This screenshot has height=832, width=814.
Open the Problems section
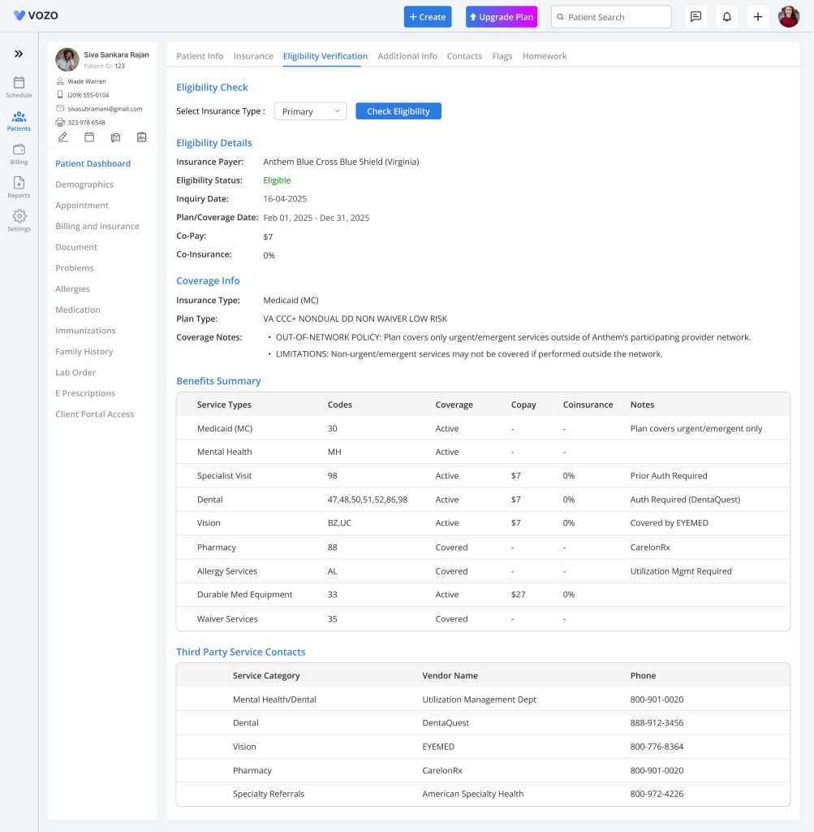(x=74, y=268)
